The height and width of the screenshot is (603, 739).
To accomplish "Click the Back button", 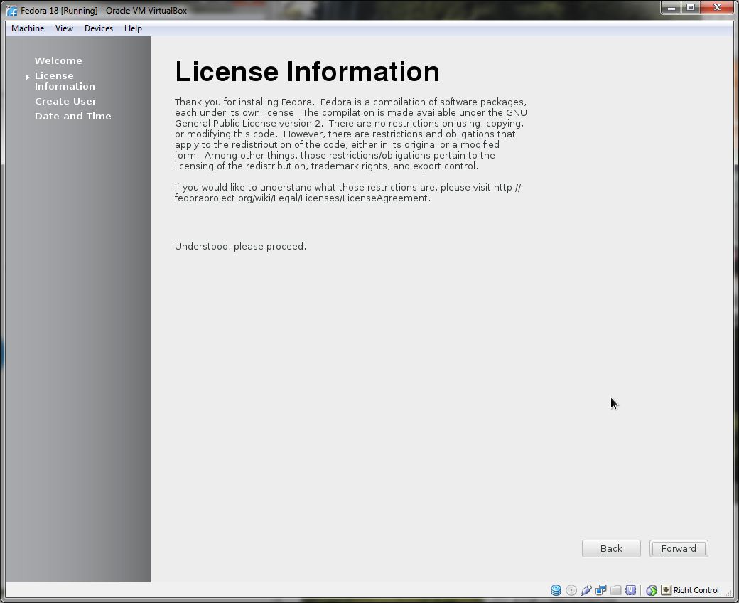I will coord(611,549).
